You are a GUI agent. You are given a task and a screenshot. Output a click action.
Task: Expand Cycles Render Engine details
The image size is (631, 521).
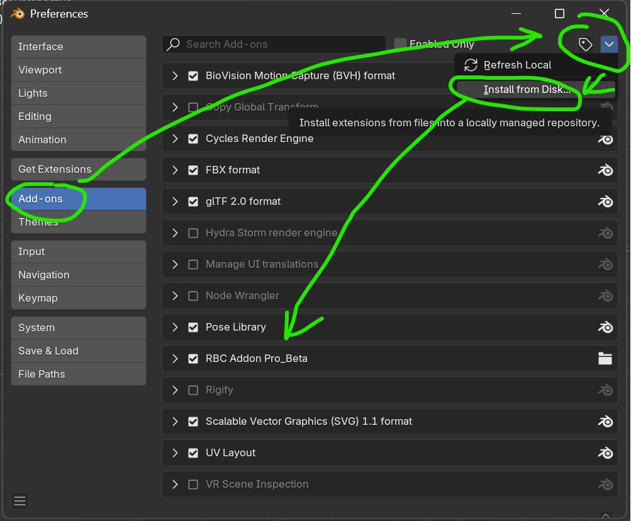(x=175, y=139)
